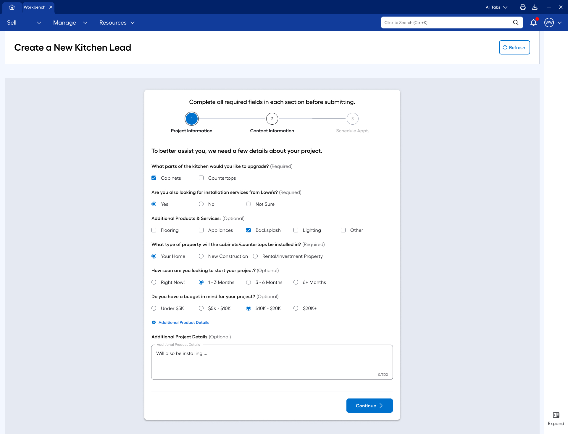Image resolution: width=568 pixels, height=434 pixels.
Task: Click the WW user avatar
Action: [549, 22]
